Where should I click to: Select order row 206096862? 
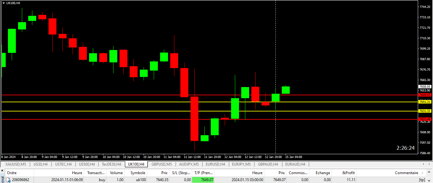coord(216,180)
